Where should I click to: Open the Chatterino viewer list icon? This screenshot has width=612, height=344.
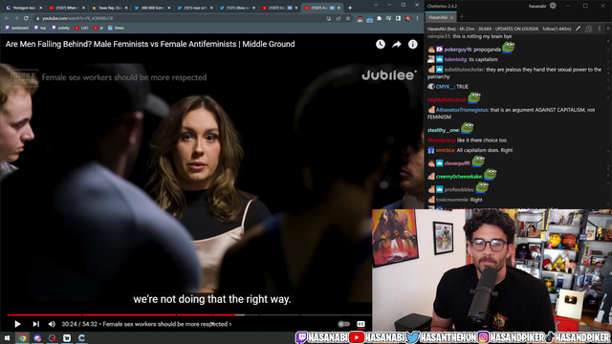tap(589, 29)
